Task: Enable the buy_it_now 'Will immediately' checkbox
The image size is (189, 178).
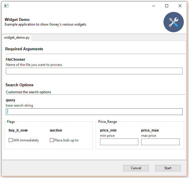Action: [x=11, y=140]
